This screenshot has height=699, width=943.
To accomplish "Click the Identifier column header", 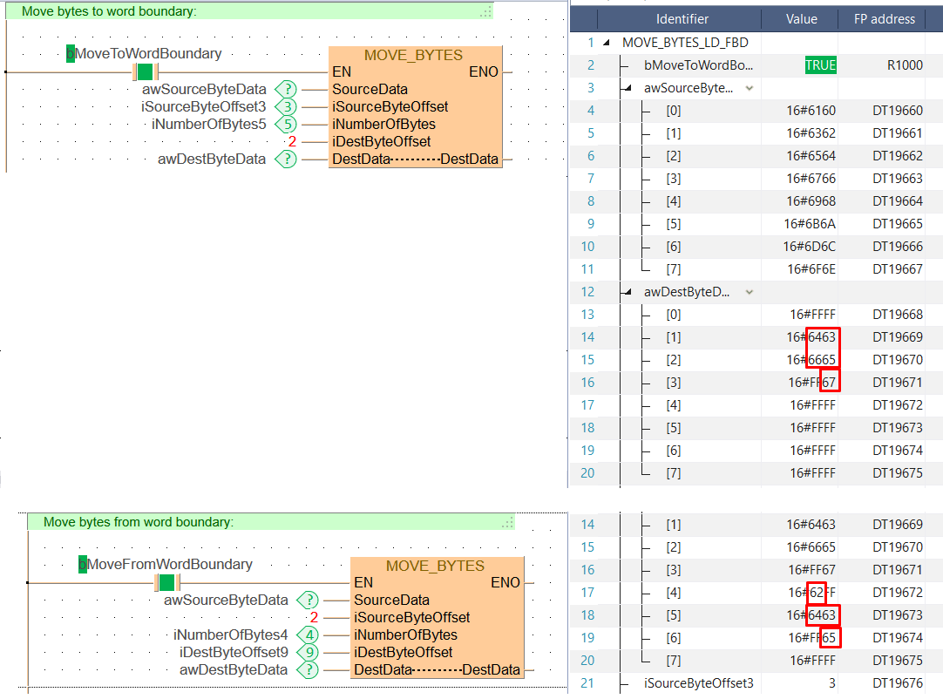I will [x=682, y=18].
